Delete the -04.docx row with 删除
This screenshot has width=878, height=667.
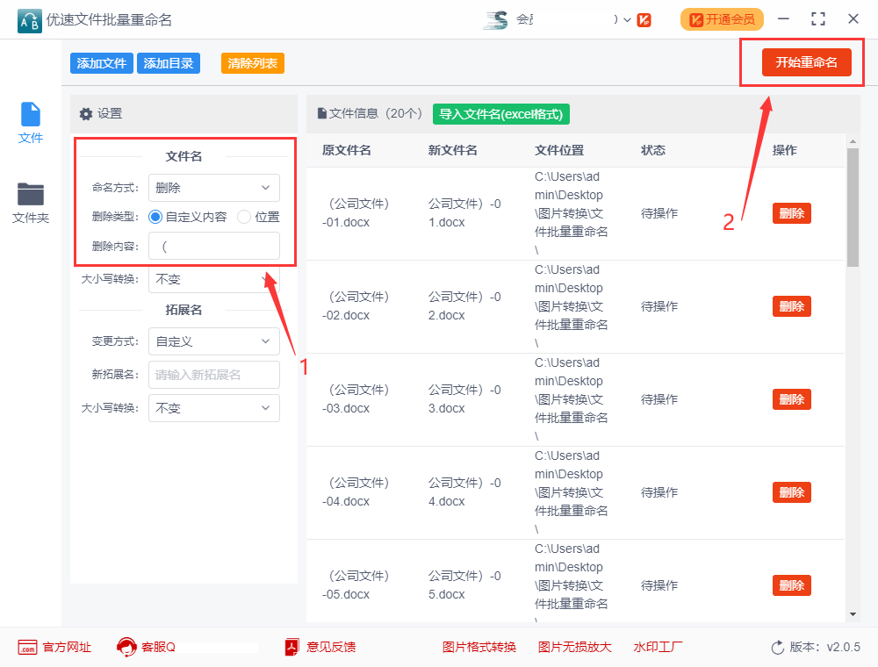792,492
